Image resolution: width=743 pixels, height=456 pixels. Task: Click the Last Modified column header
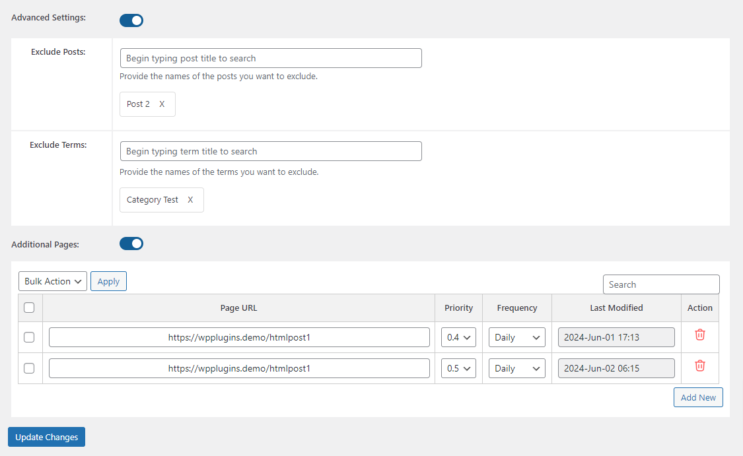616,308
